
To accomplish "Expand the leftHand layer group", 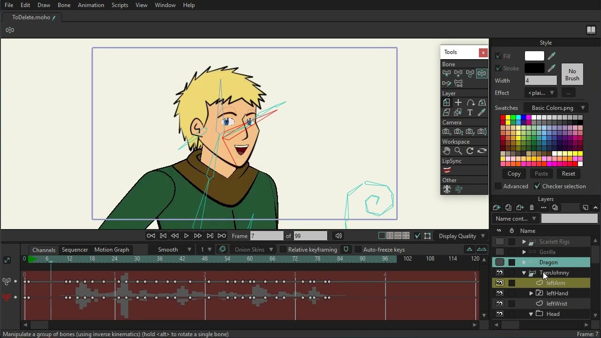I will [531, 293].
